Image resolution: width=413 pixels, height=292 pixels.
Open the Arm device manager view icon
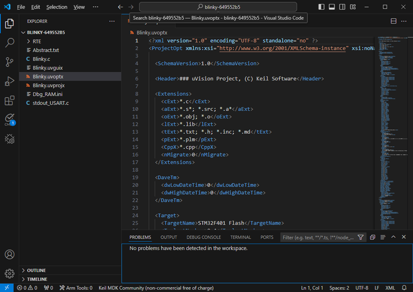(9, 139)
